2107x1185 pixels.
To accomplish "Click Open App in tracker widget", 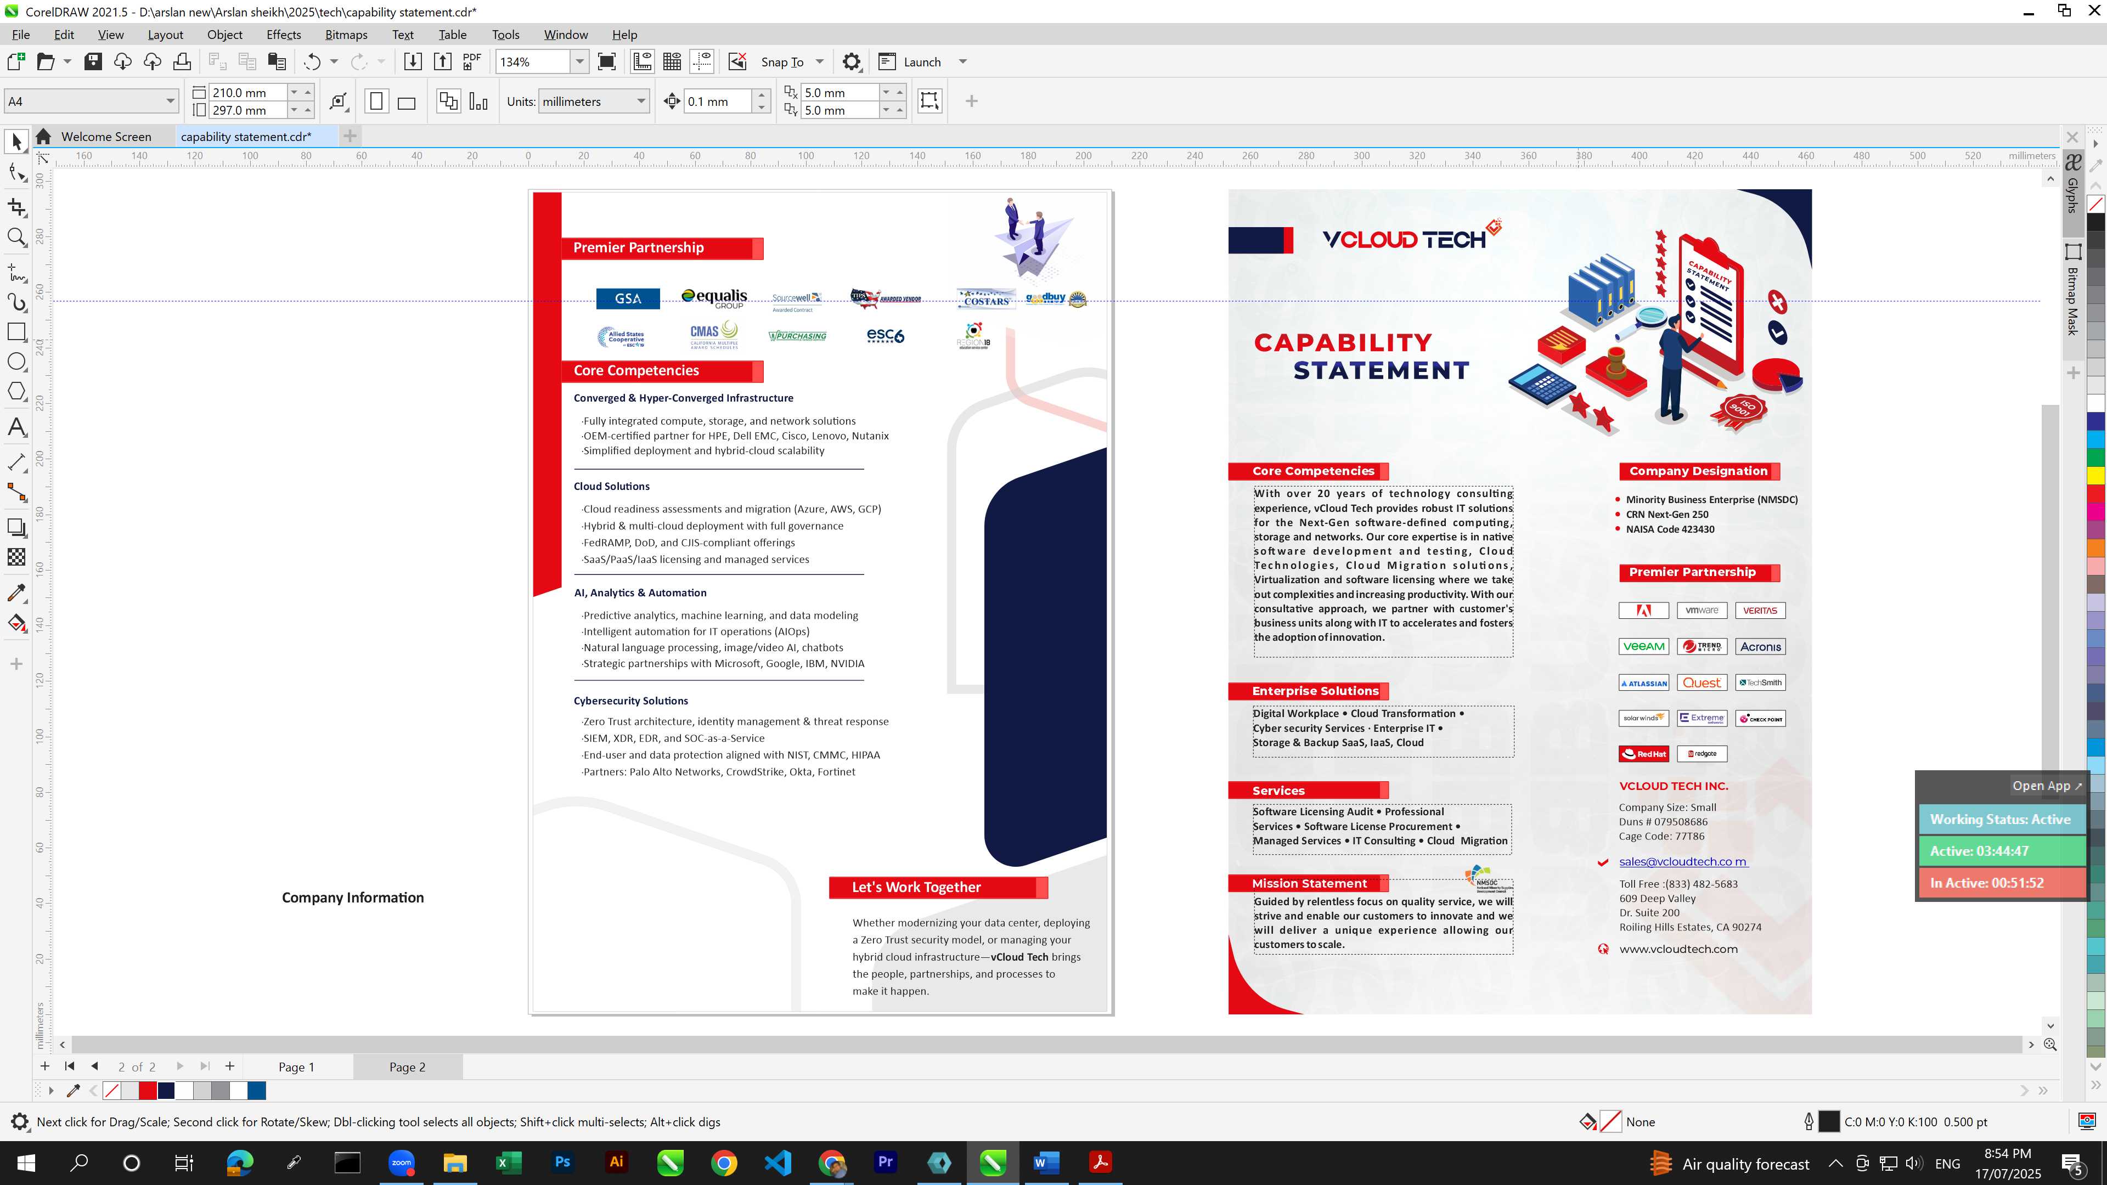I will tap(2047, 785).
